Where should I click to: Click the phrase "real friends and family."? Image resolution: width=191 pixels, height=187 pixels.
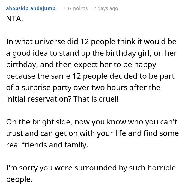click(47, 145)
